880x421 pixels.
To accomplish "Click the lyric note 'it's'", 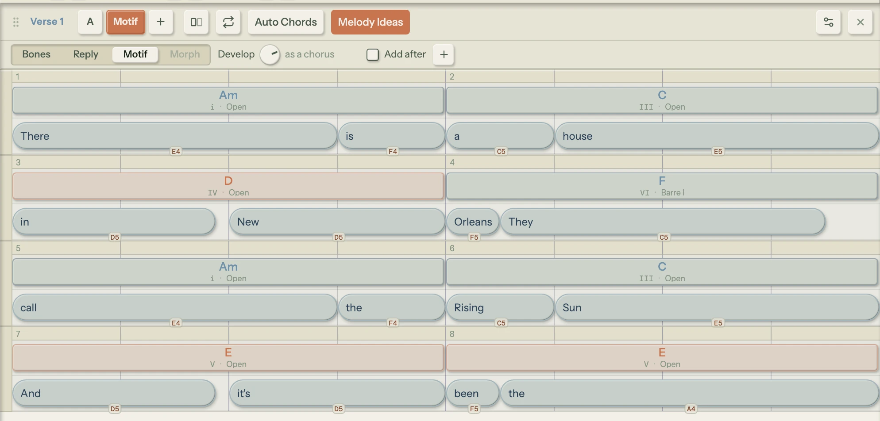I will click(x=337, y=393).
